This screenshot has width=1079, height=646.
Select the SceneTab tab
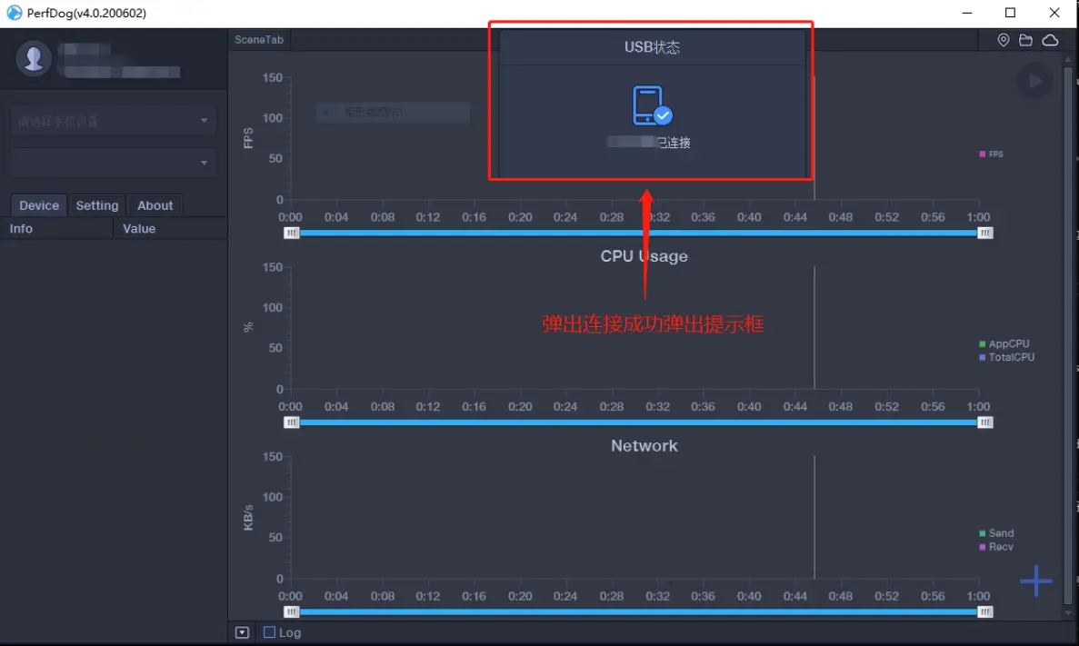259,39
